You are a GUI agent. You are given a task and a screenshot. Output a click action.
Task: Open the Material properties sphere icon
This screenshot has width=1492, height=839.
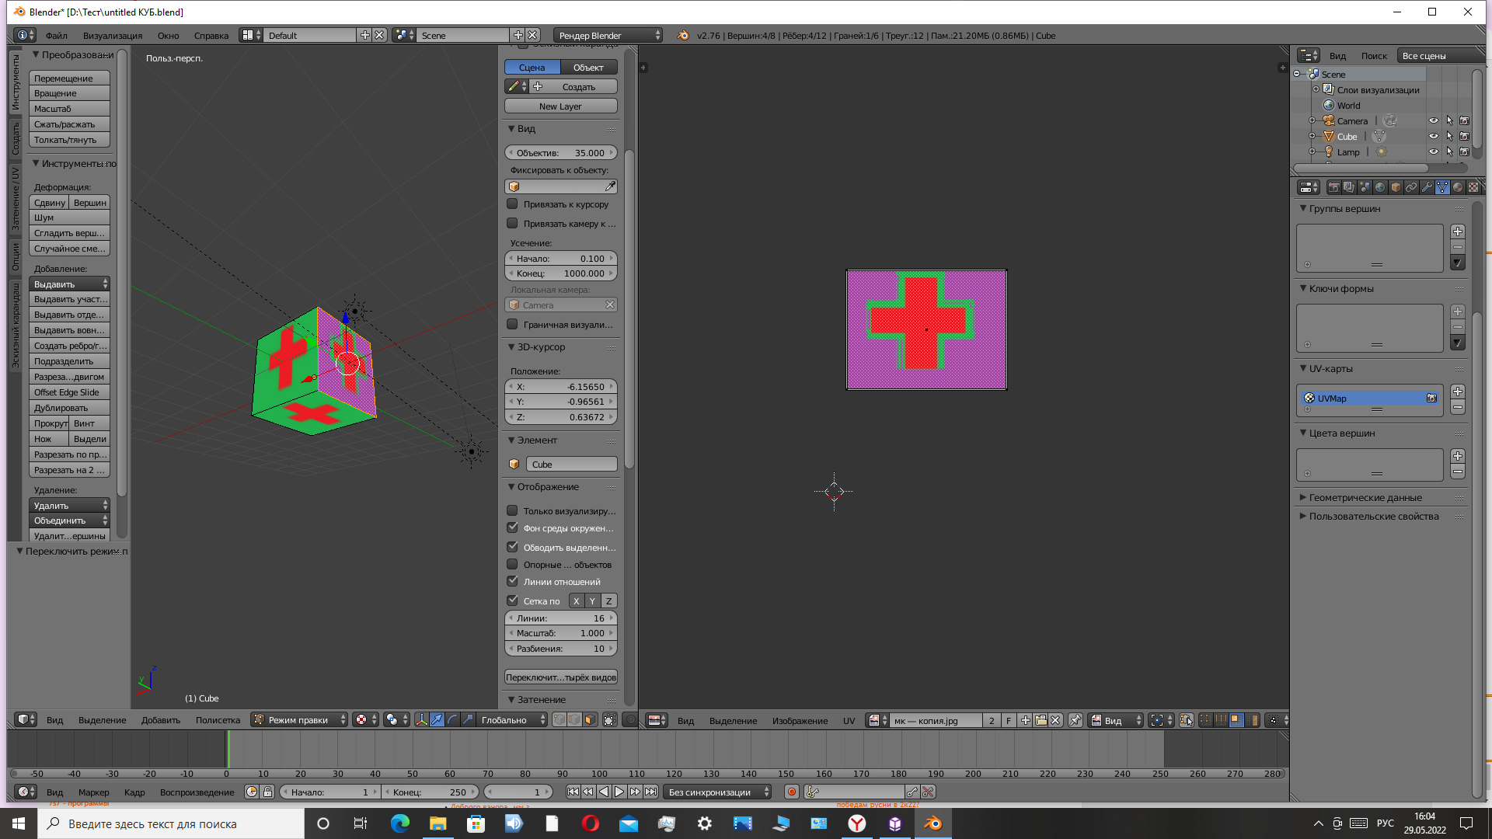[x=1458, y=187]
